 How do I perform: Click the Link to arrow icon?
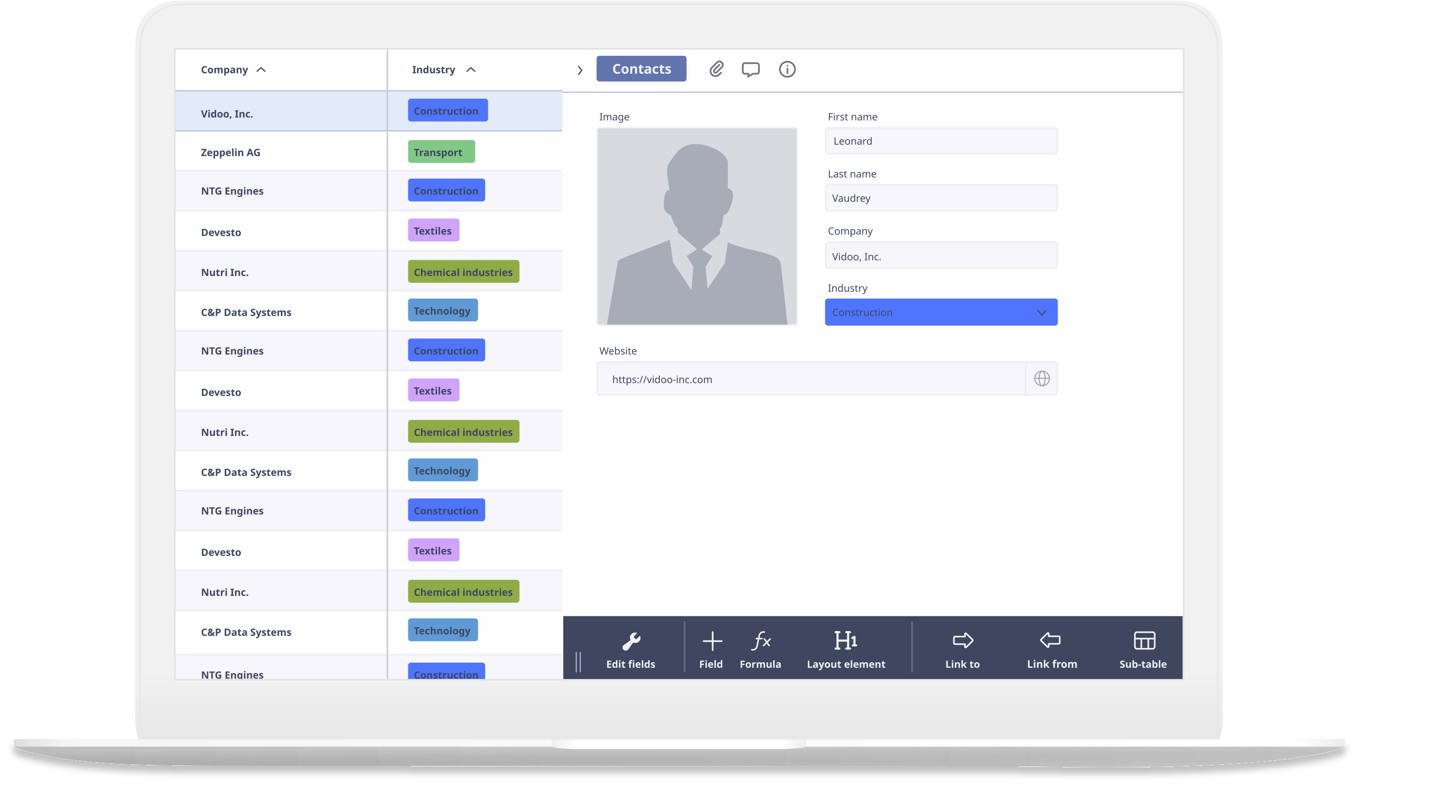click(x=962, y=641)
